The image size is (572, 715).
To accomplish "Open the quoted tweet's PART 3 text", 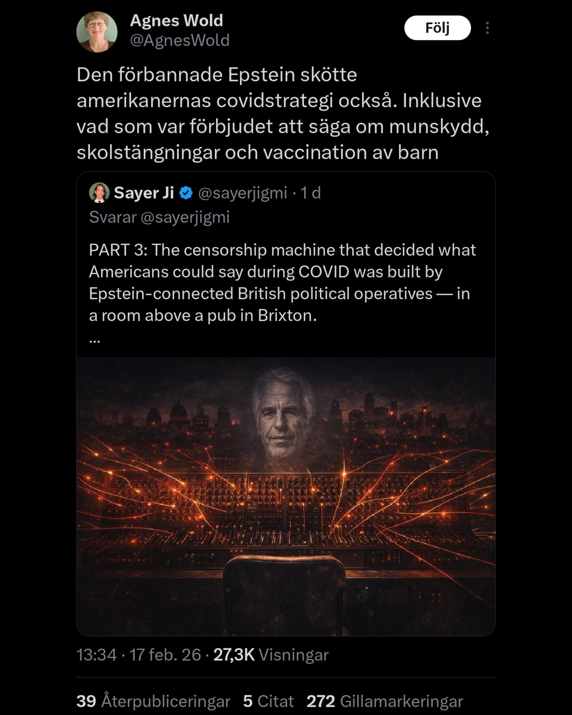I will [283, 283].
